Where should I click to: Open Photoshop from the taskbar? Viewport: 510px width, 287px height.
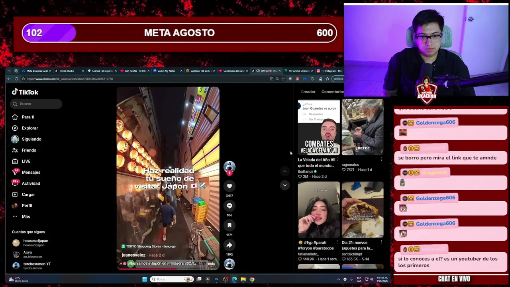pos(216,279)
